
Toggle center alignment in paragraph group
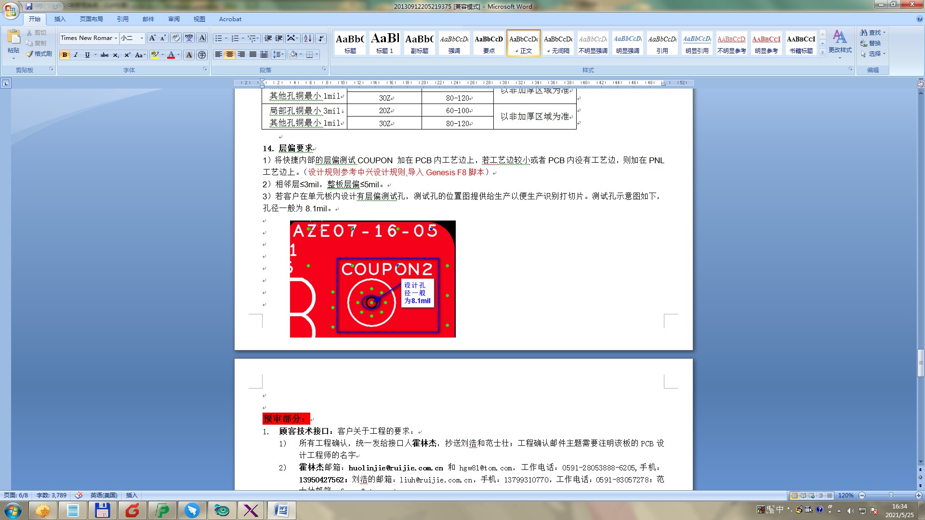click(x=230, y=54)
